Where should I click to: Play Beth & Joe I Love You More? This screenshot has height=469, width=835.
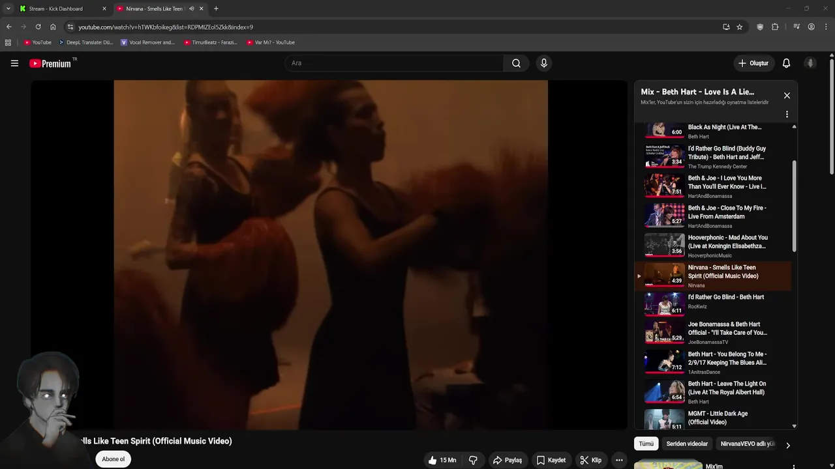click(713, 186)
